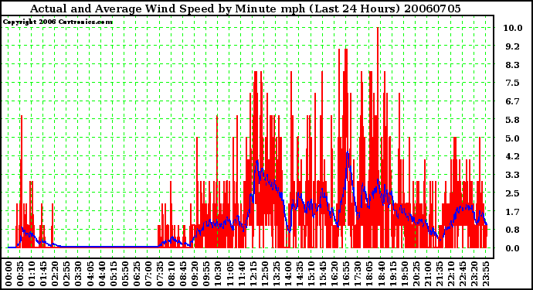Click the 18:40 time axis label
This screenshot has height=290, width=533.
[x=381, y=274]
